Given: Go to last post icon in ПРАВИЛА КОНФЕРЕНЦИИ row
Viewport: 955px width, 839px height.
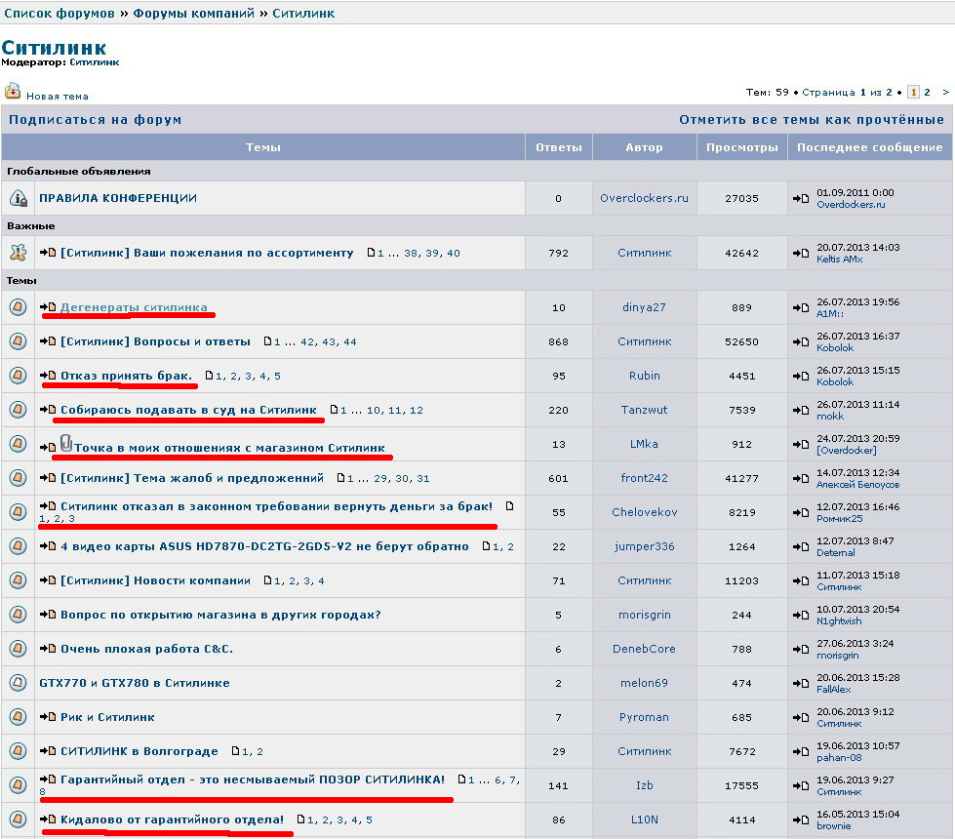Looking at the screenshot, I should [x=801, y=198].
